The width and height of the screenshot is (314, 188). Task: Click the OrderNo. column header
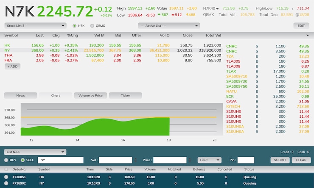point(19,169)
